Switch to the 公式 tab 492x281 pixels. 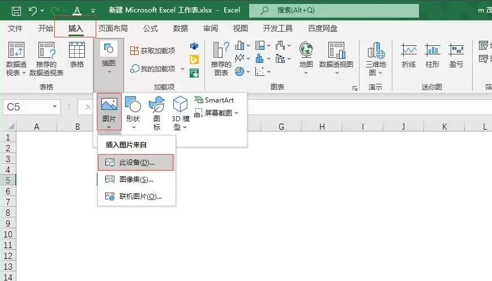(151, 28)
